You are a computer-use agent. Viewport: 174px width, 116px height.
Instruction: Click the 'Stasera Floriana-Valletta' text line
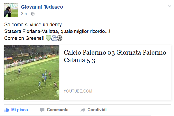click(x=57, y=31)
